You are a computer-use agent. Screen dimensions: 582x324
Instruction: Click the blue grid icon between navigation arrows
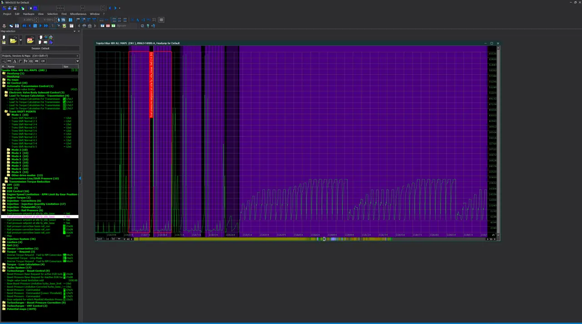(35, 26)
